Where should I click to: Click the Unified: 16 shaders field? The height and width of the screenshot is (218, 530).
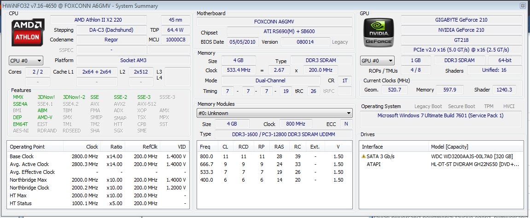[x=494, y=70]
